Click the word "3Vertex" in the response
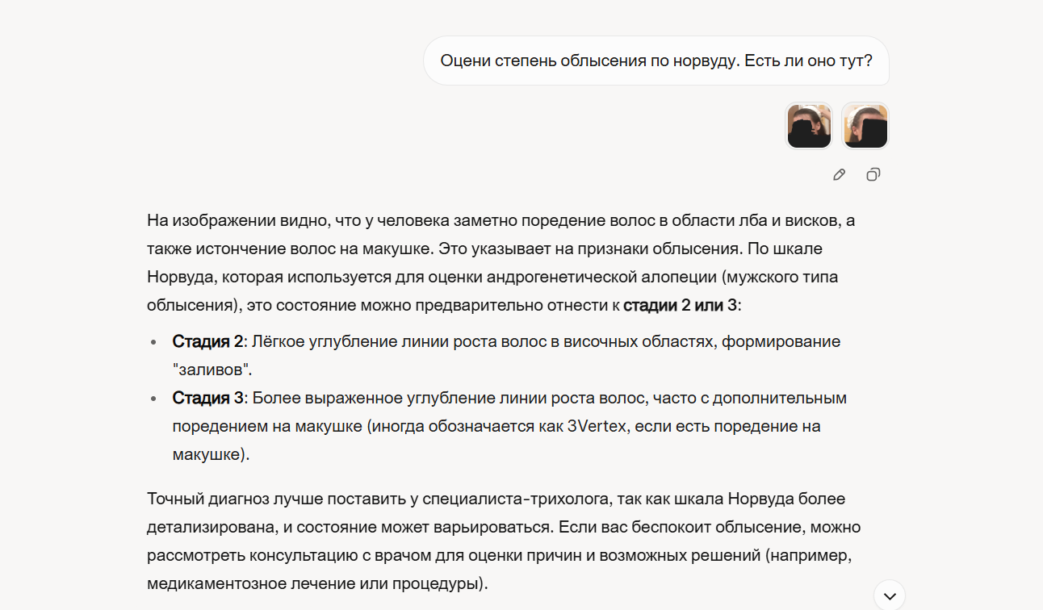 597,426
